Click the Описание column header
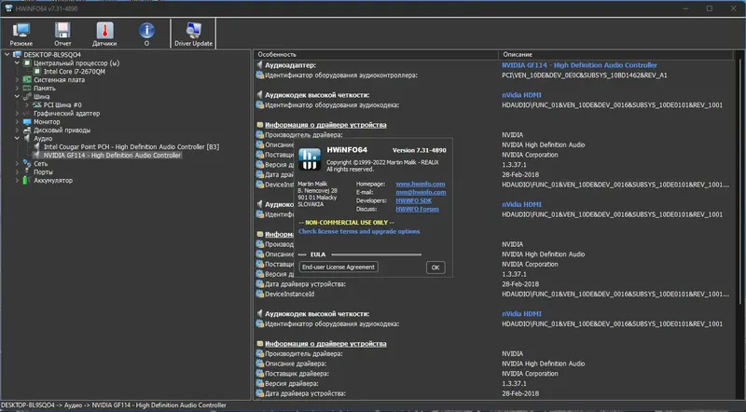This screenshot has width=746, height=412. coord(616,55)
